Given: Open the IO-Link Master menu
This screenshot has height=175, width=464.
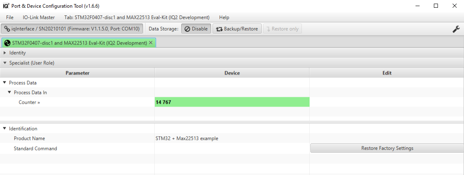Looking at the screenshot, I should [39, 17].
